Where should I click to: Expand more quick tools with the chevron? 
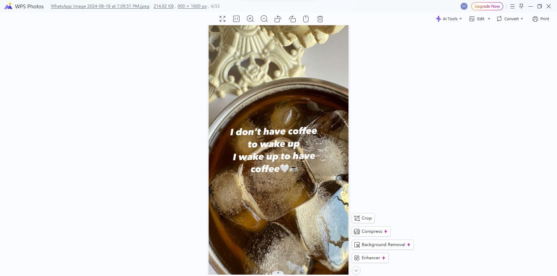coord(356,270)
